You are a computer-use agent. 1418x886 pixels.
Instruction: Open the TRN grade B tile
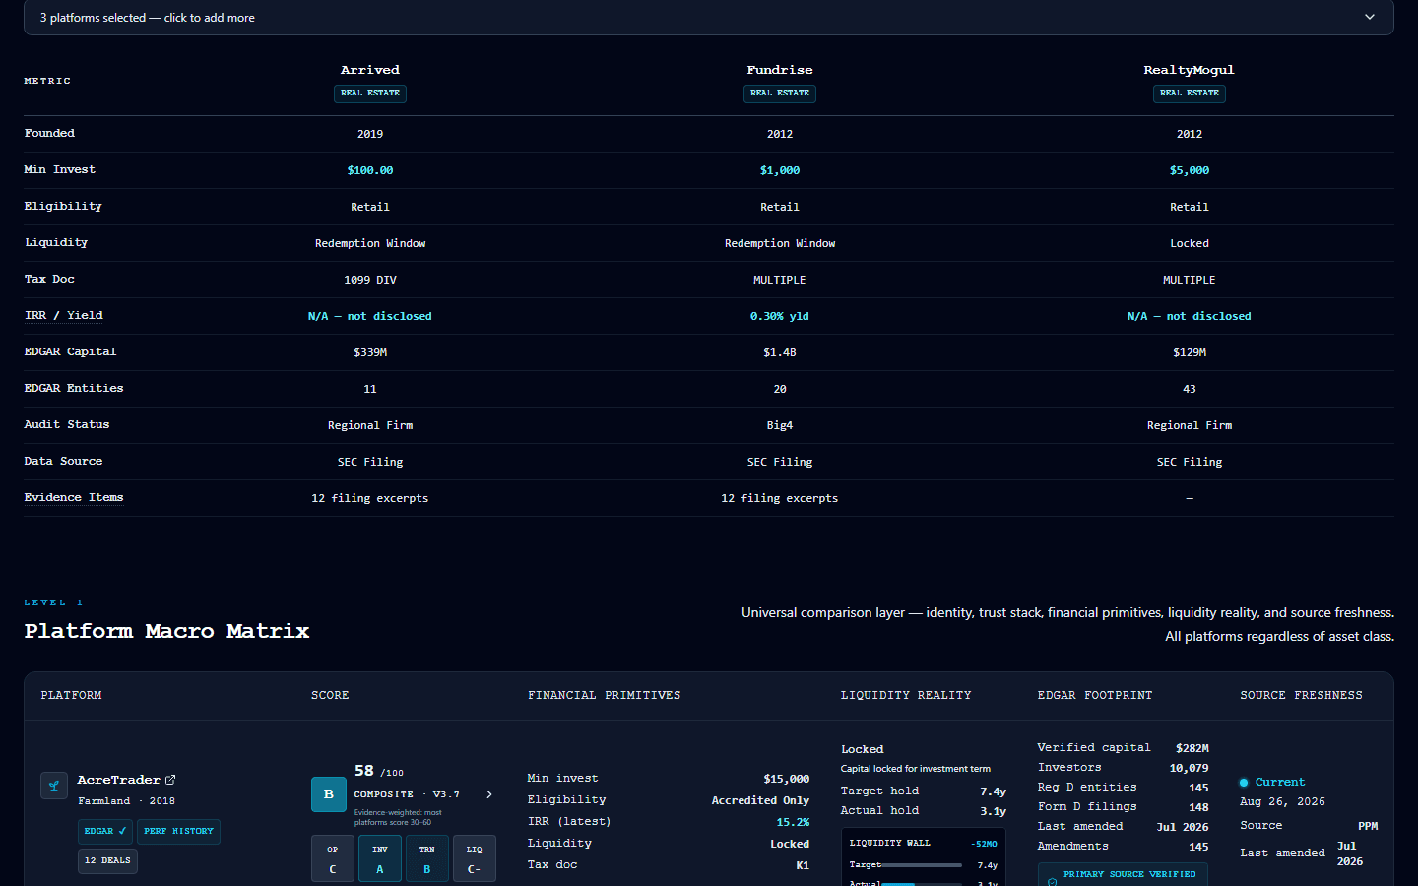(427, 858)
